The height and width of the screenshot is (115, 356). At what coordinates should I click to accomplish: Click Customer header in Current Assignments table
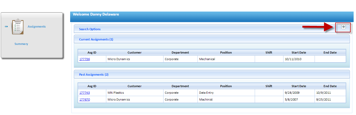134,53
